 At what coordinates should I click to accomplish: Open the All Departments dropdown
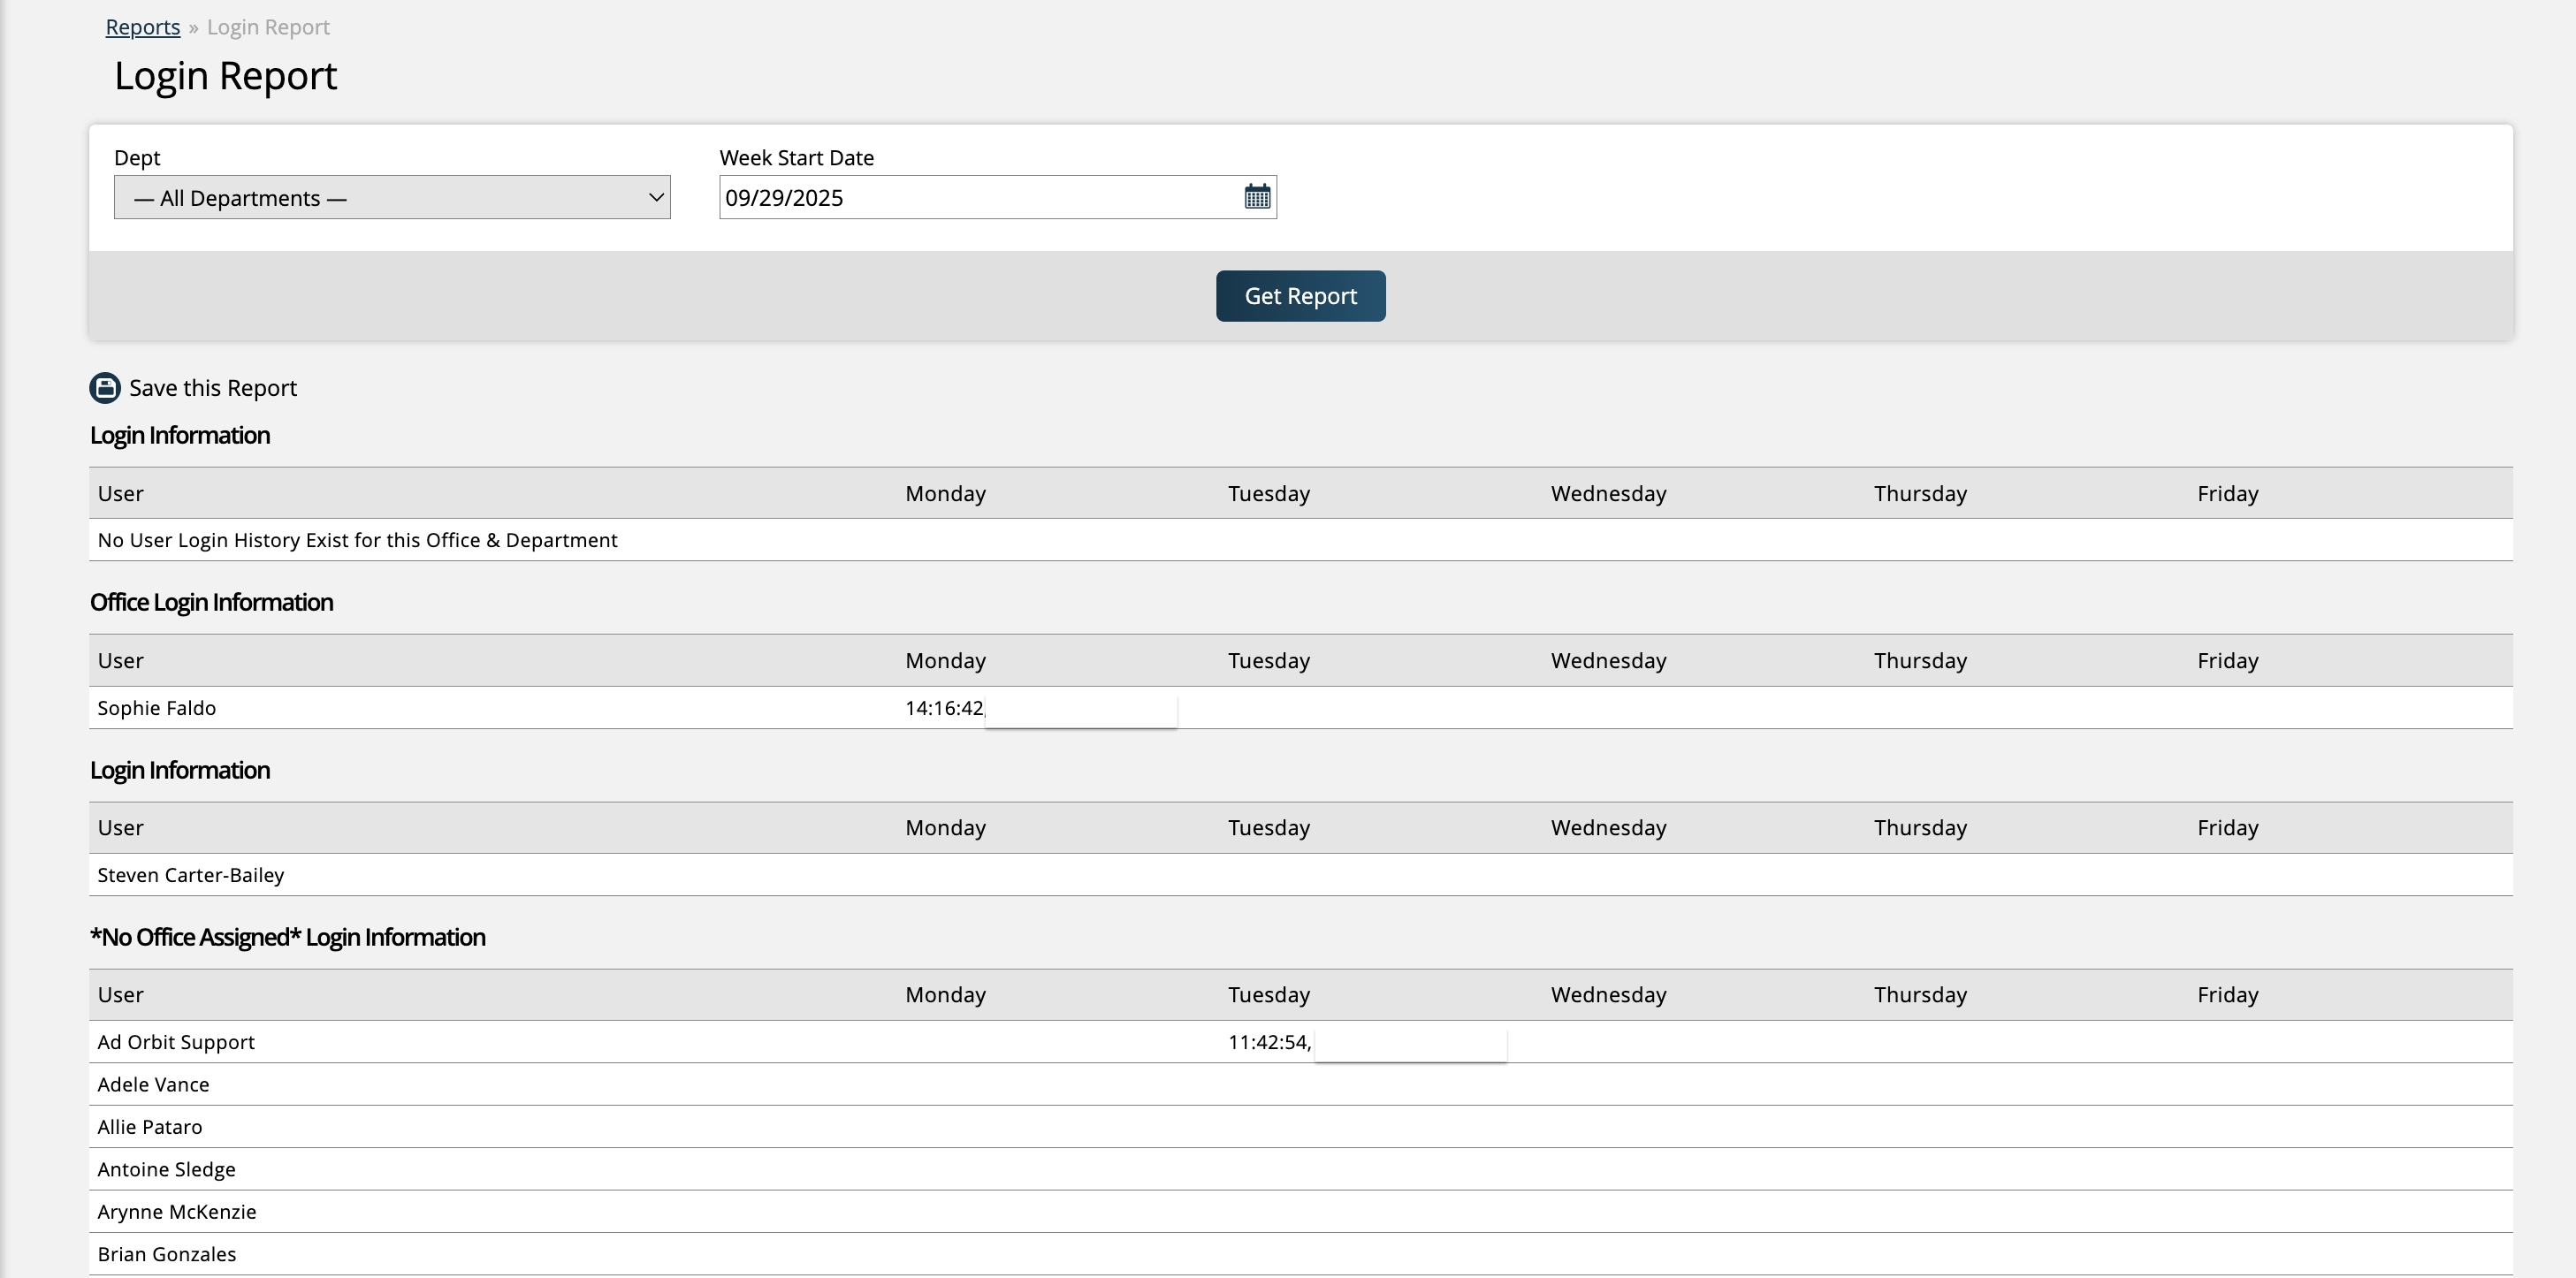point(392,198)
